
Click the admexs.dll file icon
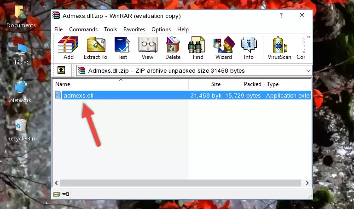click(58, 95)
